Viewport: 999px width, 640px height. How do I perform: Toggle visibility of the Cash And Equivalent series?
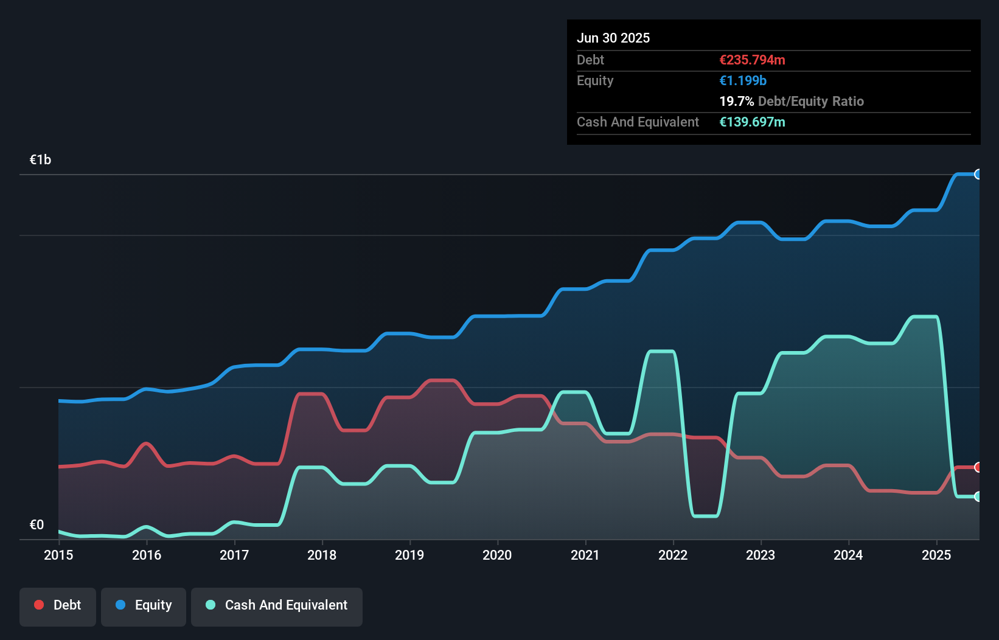pos(277,605)
